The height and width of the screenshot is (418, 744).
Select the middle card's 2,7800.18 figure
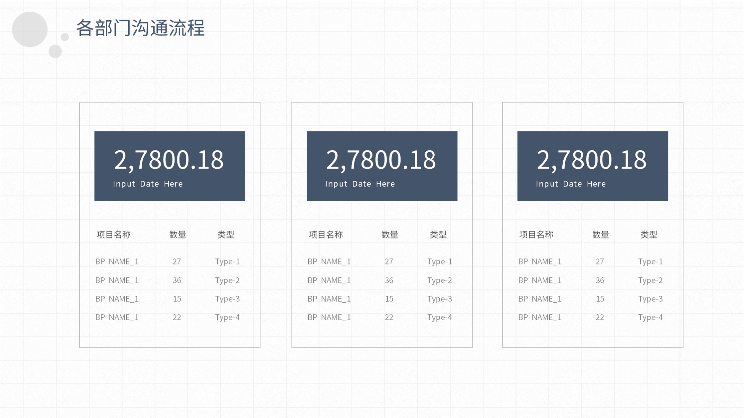(381, 160)
